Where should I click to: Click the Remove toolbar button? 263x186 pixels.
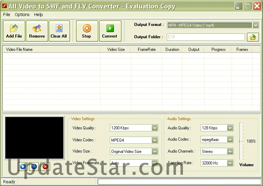point(37,31)
